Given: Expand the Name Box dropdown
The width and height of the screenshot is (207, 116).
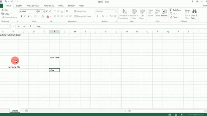Looking at the screenshot, I should (9, 26).
